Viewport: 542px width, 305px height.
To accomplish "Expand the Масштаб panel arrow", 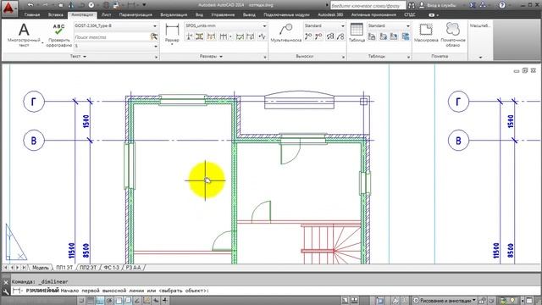I will [x=480, y=57].
